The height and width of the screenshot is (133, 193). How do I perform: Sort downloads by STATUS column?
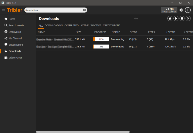[x=116, y=32]
